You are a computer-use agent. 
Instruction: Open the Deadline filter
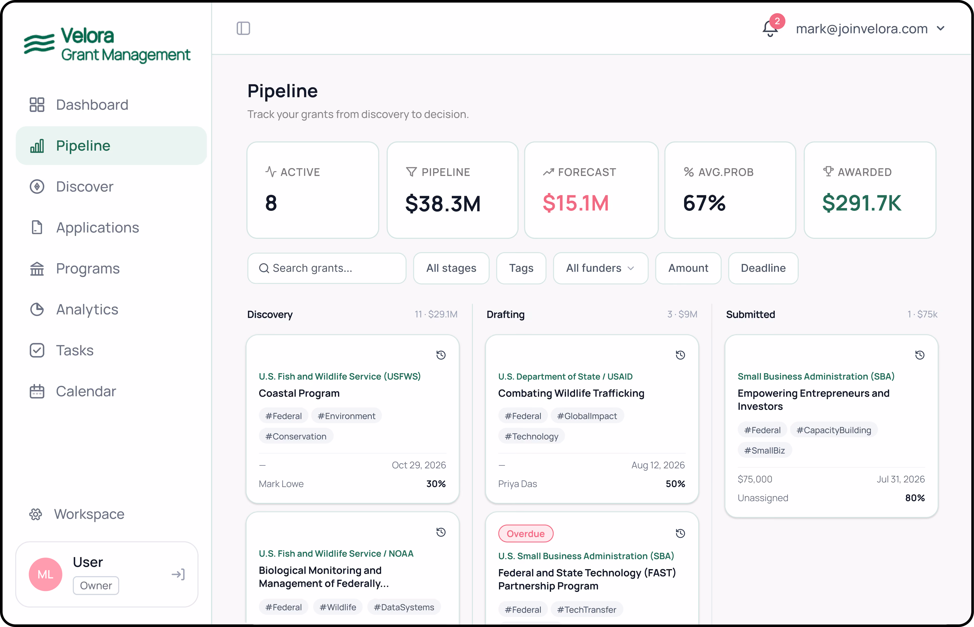coord(763,268)
